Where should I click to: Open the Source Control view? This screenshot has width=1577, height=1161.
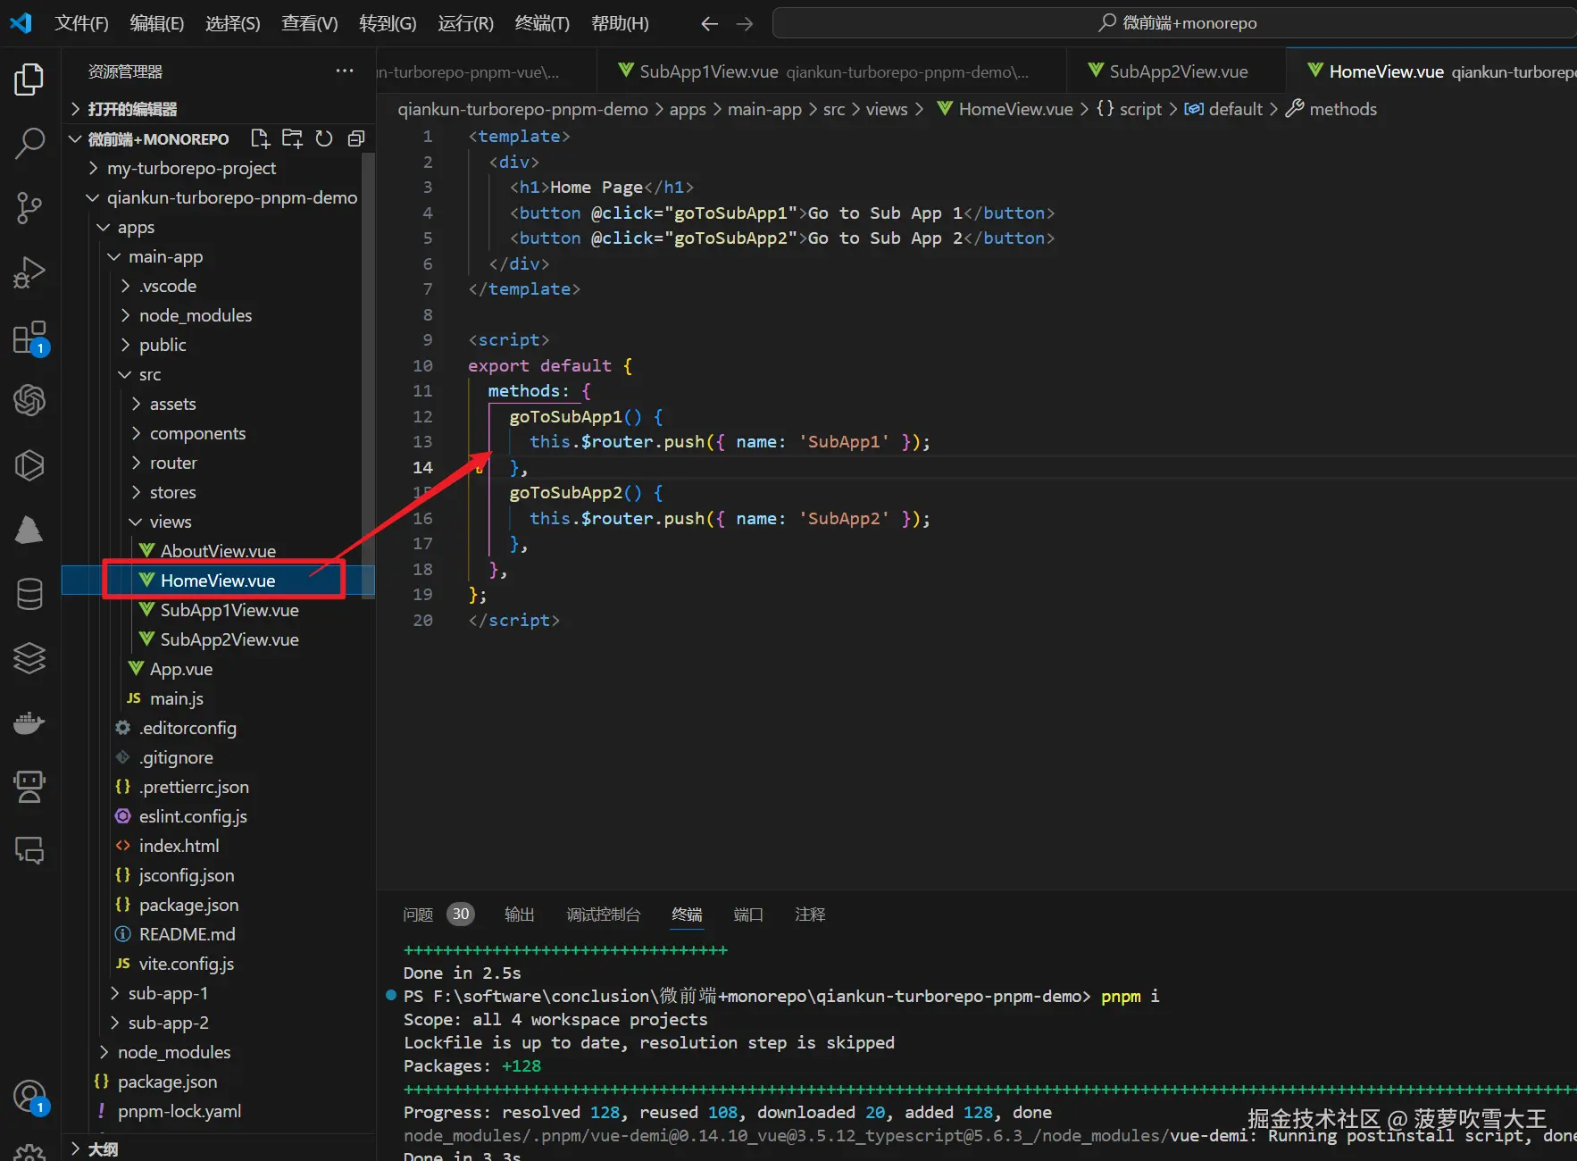click(29, 208)
